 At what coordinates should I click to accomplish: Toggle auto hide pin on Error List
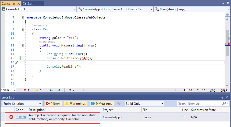coord(223,97)
